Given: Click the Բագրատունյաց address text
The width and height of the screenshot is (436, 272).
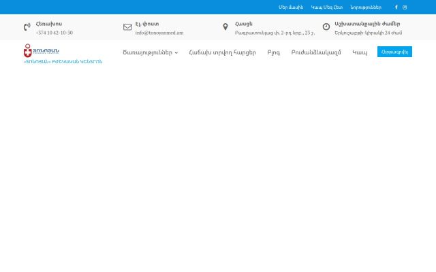Looking at the screenshot, I should [x=275, y=33].
